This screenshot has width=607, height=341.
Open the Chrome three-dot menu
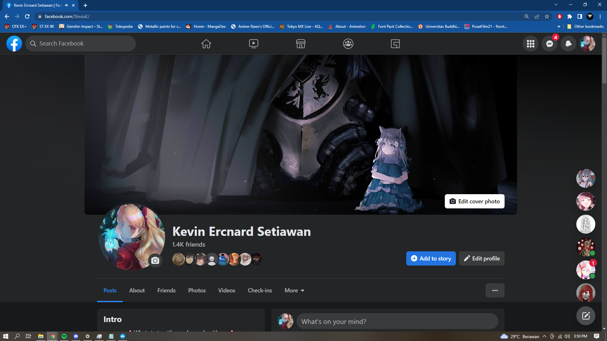coord(600,16)
